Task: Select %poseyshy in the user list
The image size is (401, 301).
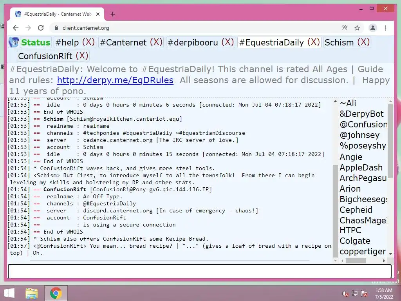Action: pos(363,146)
